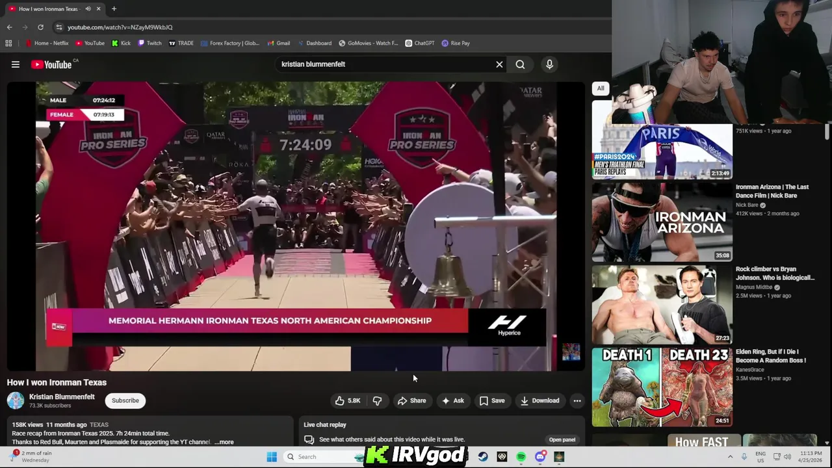Open Elden Ring Random Boss video title

771,356
